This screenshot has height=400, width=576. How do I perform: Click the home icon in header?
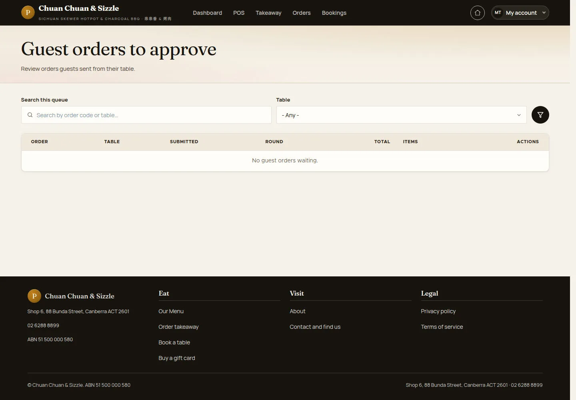pyautogui.click(x=477, y=13)
